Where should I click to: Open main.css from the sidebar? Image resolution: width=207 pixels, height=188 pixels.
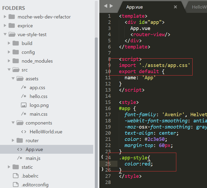point(38,114)
